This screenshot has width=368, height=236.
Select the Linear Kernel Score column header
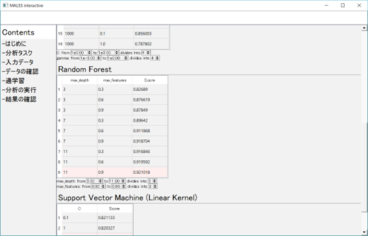pos(114,209)
